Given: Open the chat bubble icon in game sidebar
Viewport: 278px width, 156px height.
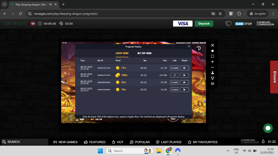Looking at the screenshot, I should 212,84.
